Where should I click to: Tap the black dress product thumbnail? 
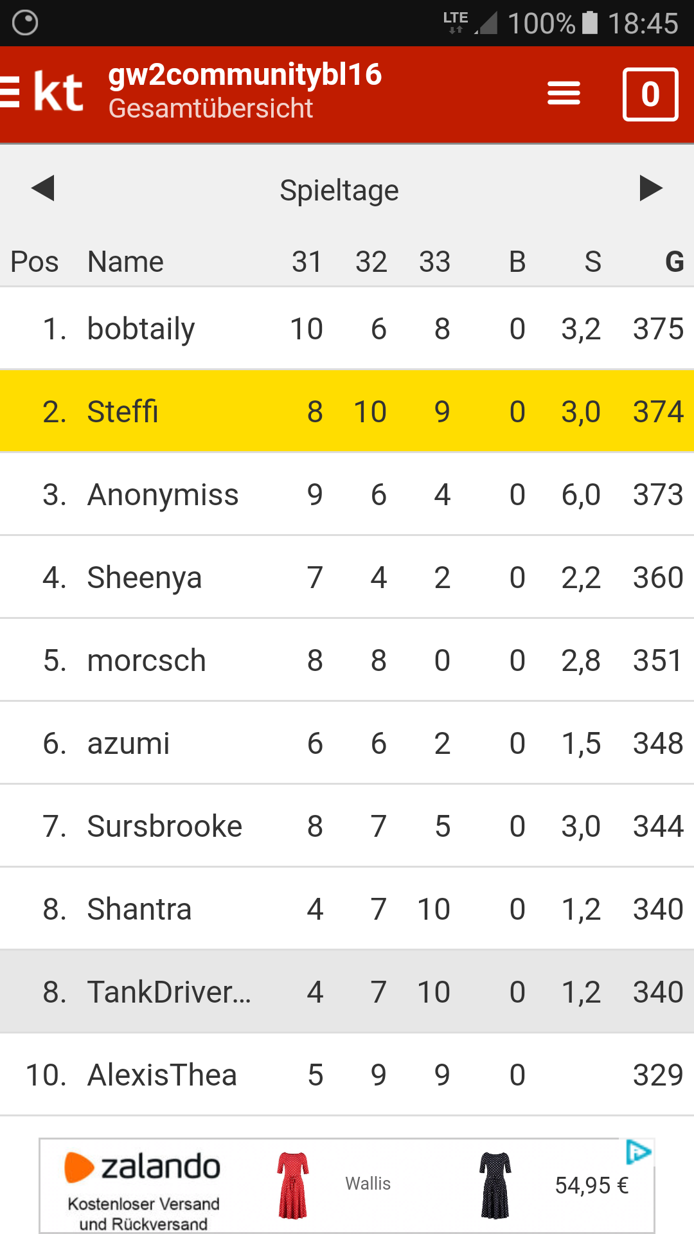pos(495,1186)
